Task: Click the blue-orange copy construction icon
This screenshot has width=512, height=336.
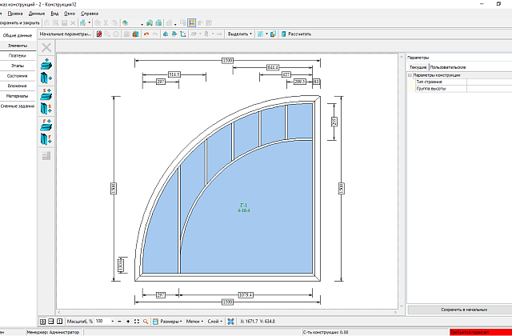Action: [274, 34]
